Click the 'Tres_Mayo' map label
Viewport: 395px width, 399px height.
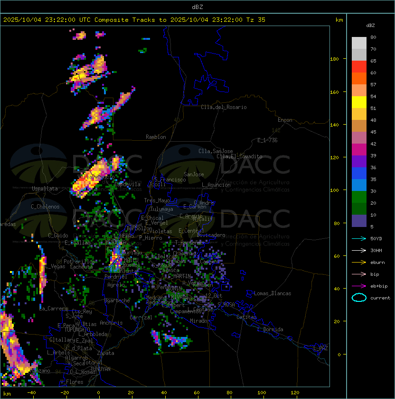157,200
